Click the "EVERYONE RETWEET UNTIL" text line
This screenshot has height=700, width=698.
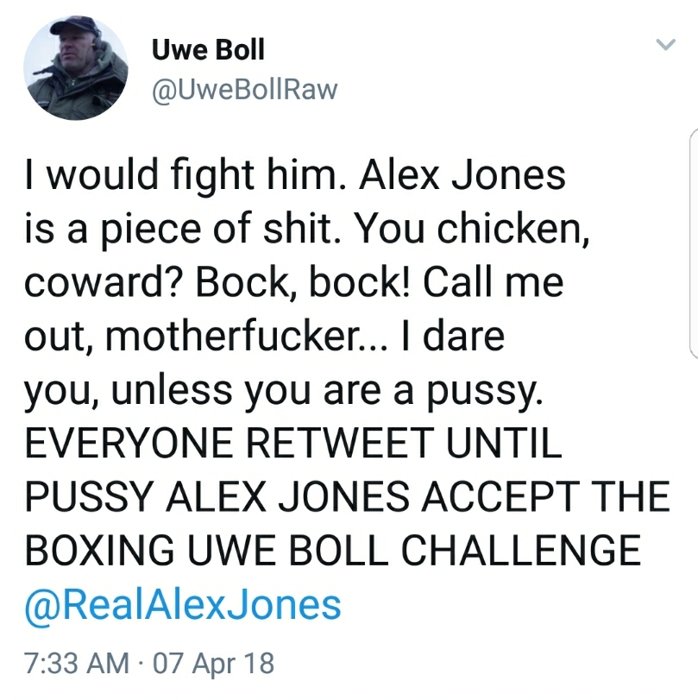pyautogui.click(x=293, y=443)
